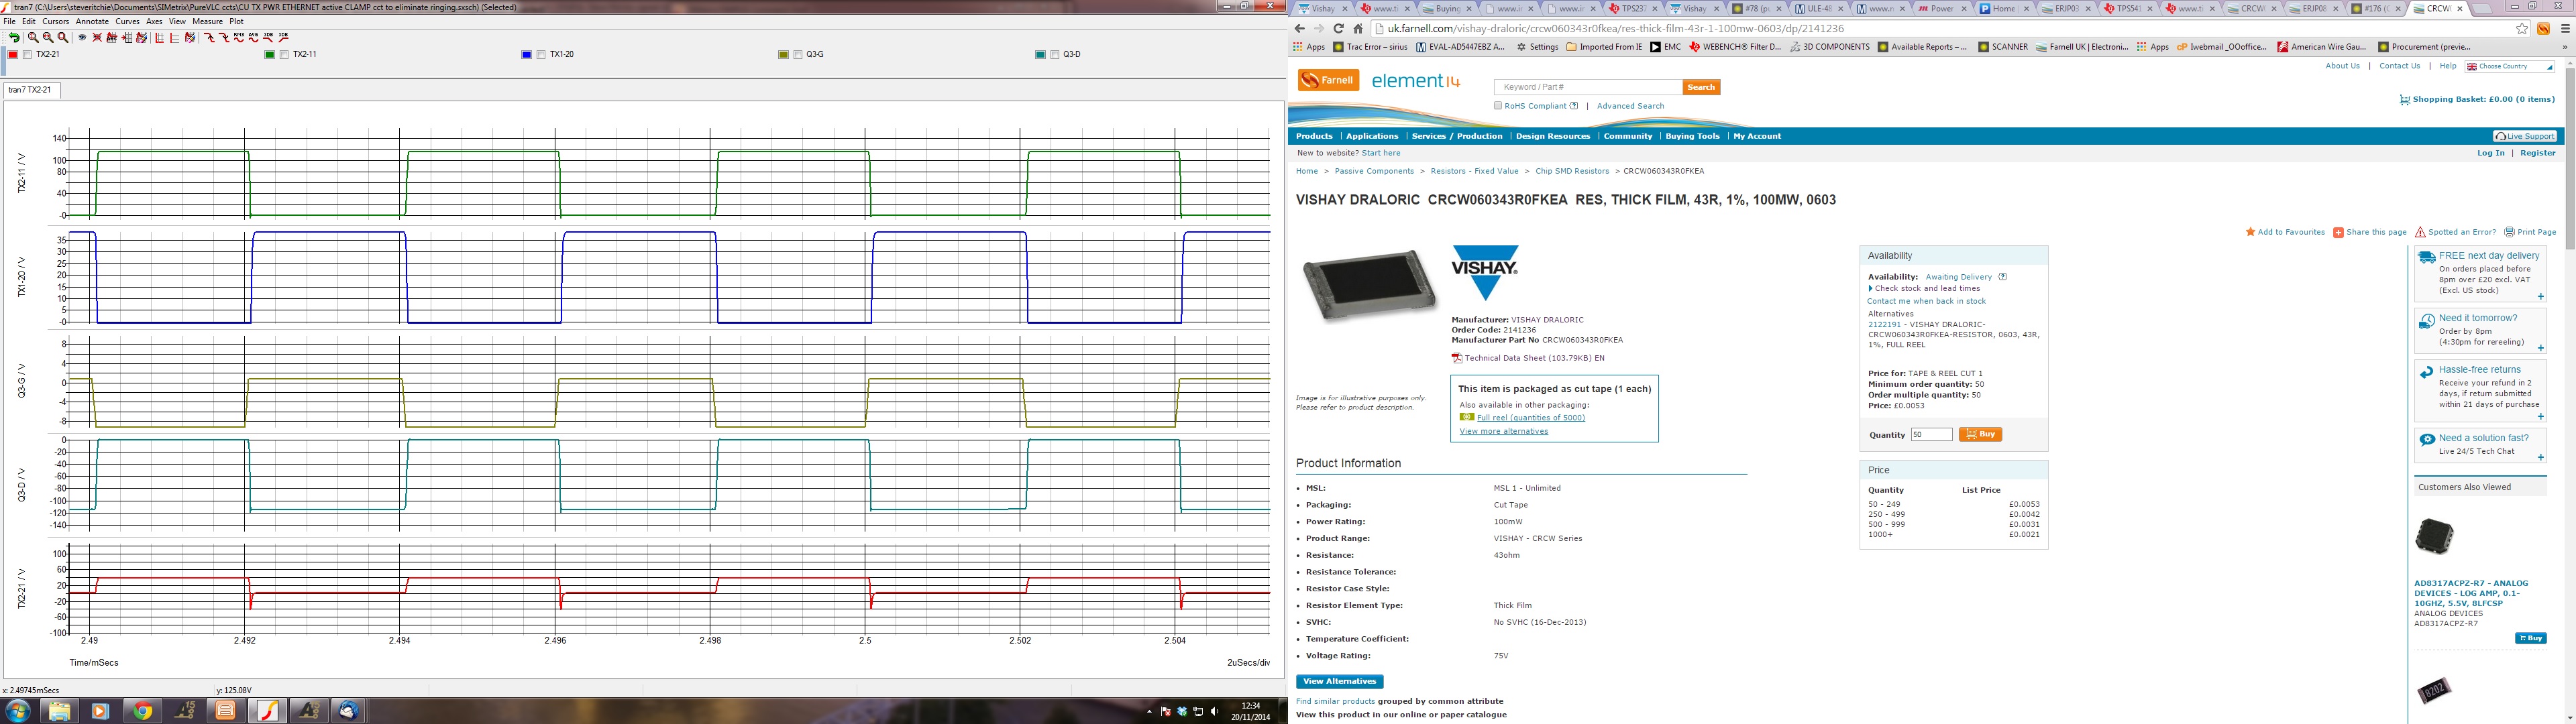Click the Live Support button
The image size is (2576, 724).
2524,136
